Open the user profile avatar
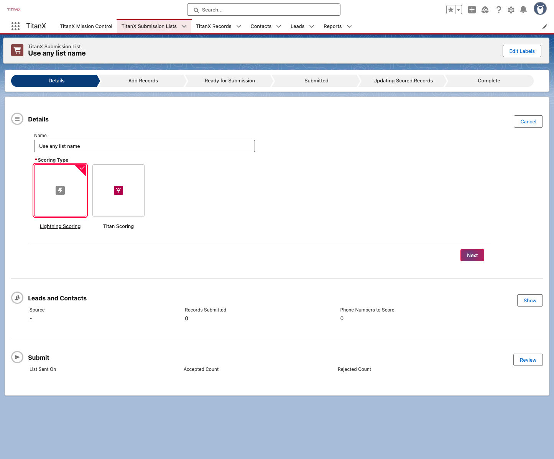The height and width of the screenshot is (459, 554). pyautogui.click(x=540, y=8)
